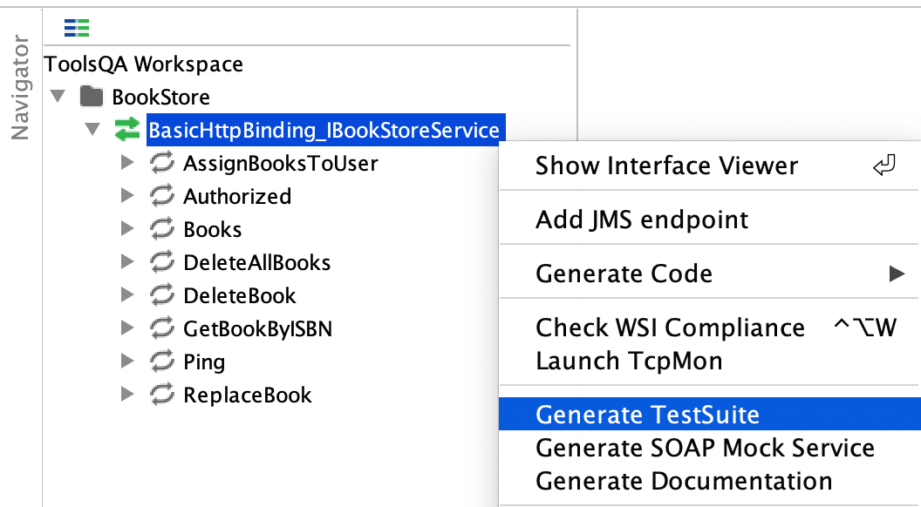Select the DeleteBook label

click(240, 296)
